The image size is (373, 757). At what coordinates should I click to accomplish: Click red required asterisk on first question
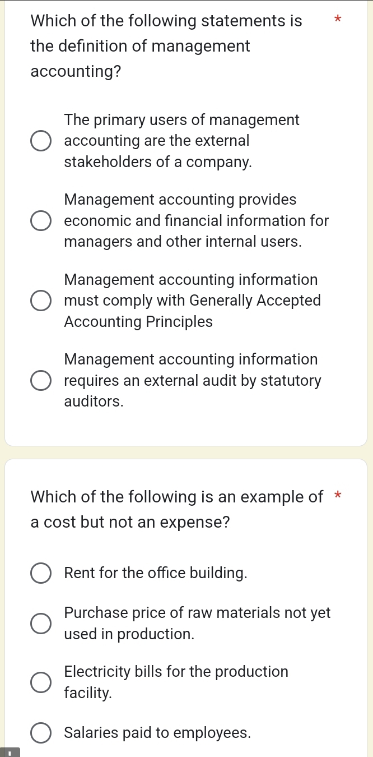tap(337, 21)
